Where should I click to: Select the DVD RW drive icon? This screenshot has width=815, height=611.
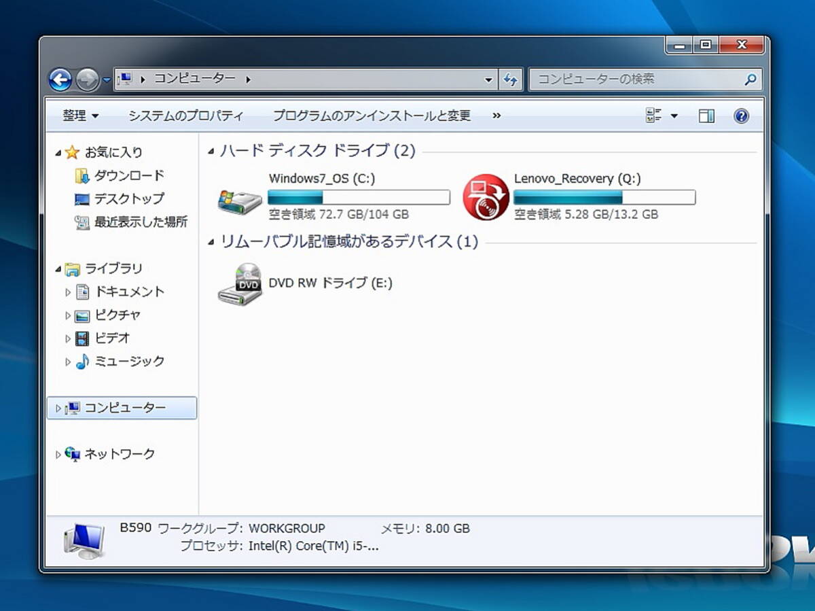[x=240, y=283]
